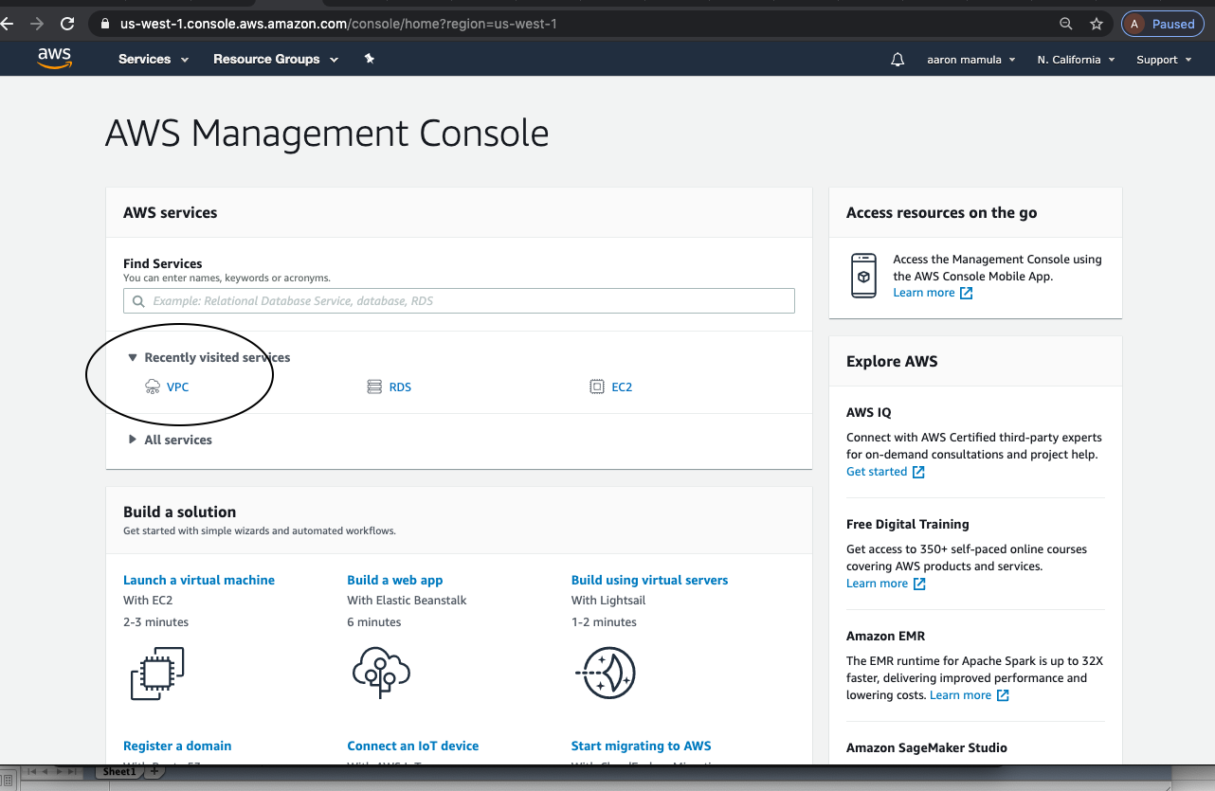Focus the Find Services search field
1215x791 pixels.
459,301
